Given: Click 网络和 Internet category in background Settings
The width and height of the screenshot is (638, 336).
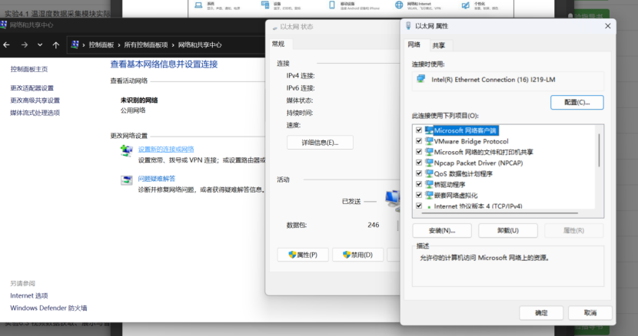Looking at the screenshot, I should pos(418,5).
